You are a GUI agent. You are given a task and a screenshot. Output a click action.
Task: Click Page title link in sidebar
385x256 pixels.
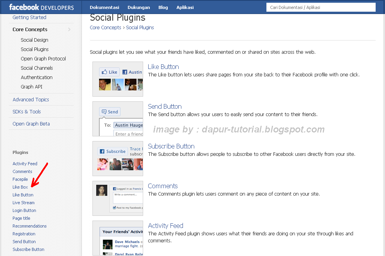(21, 218)
